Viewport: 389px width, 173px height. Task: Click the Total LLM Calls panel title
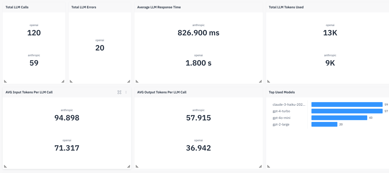(17, 7)
